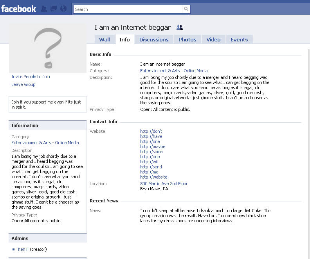
Task: Click the 'Join if you support me' box
Action: pyautogui.click(x=48, y=104)
